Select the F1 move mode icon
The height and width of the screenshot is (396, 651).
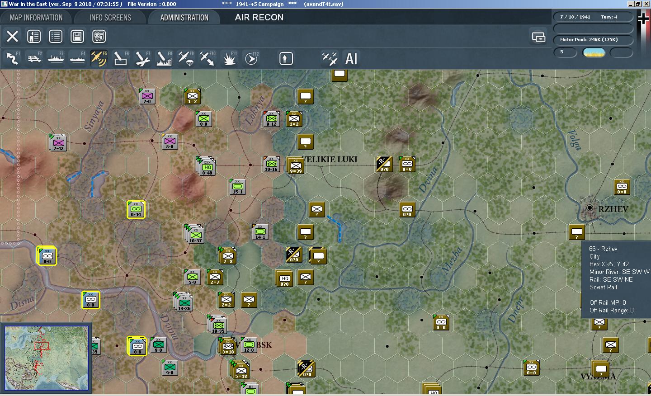[12, 58]
